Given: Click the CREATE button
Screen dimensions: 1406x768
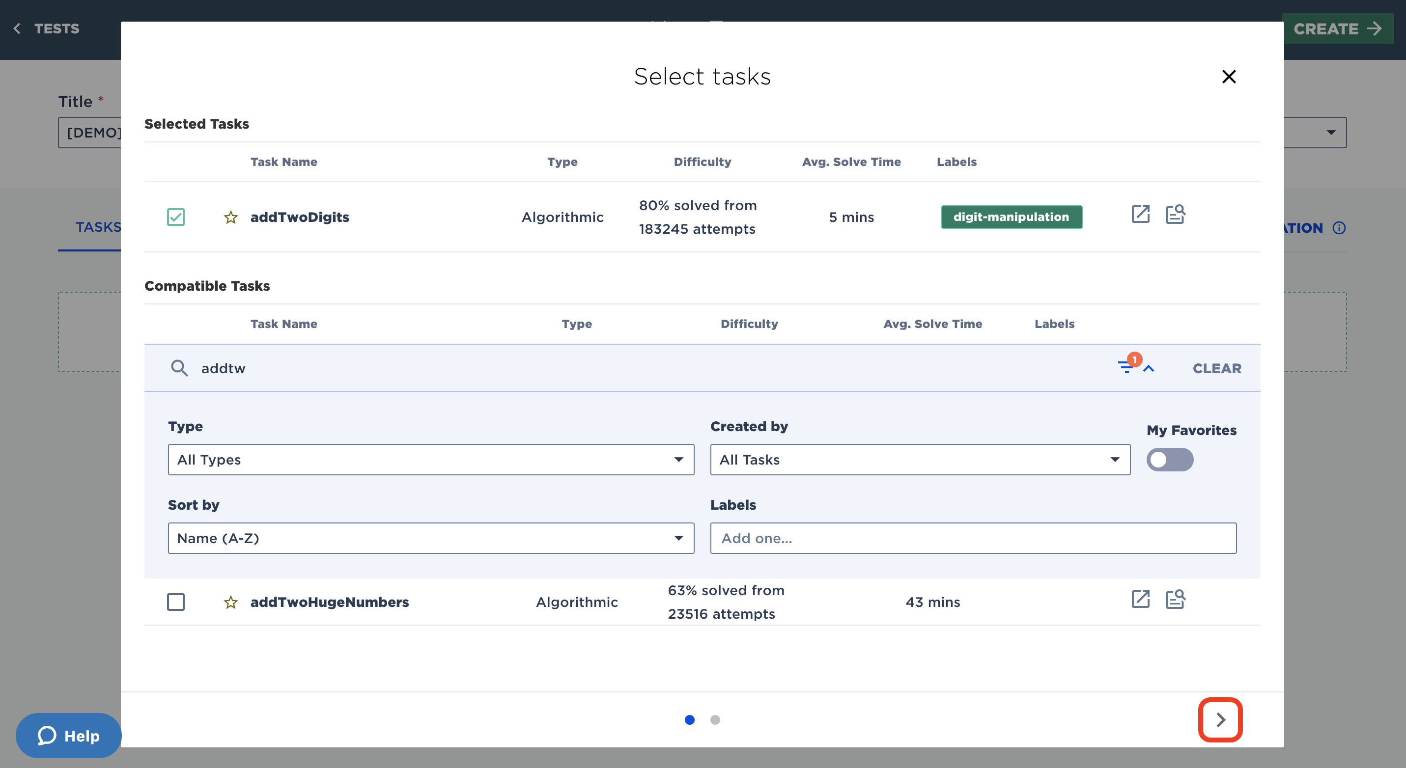Looking at the screenshot, I should click(x=1337, y=29).
